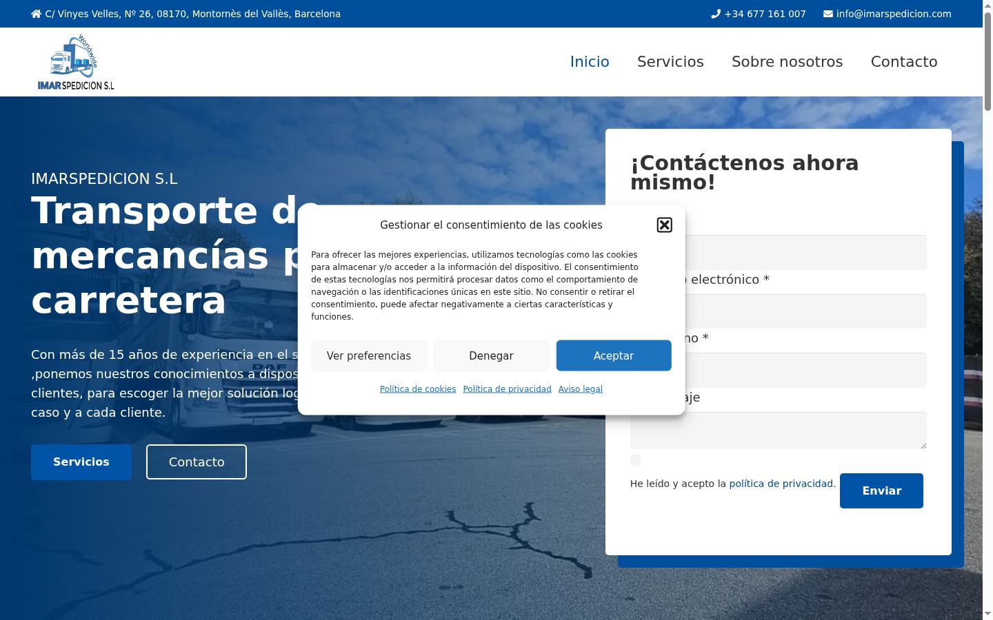Click the scrollbar down arrow
Screen dimensions: 993x620
pos(987,613)
